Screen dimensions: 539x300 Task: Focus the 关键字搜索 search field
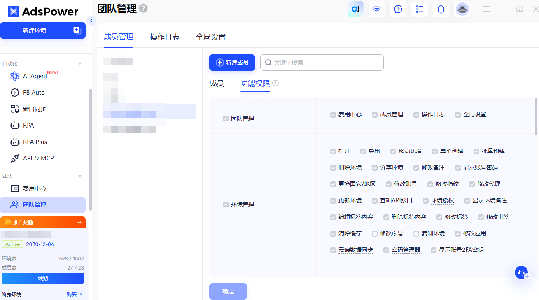point(322,63)
